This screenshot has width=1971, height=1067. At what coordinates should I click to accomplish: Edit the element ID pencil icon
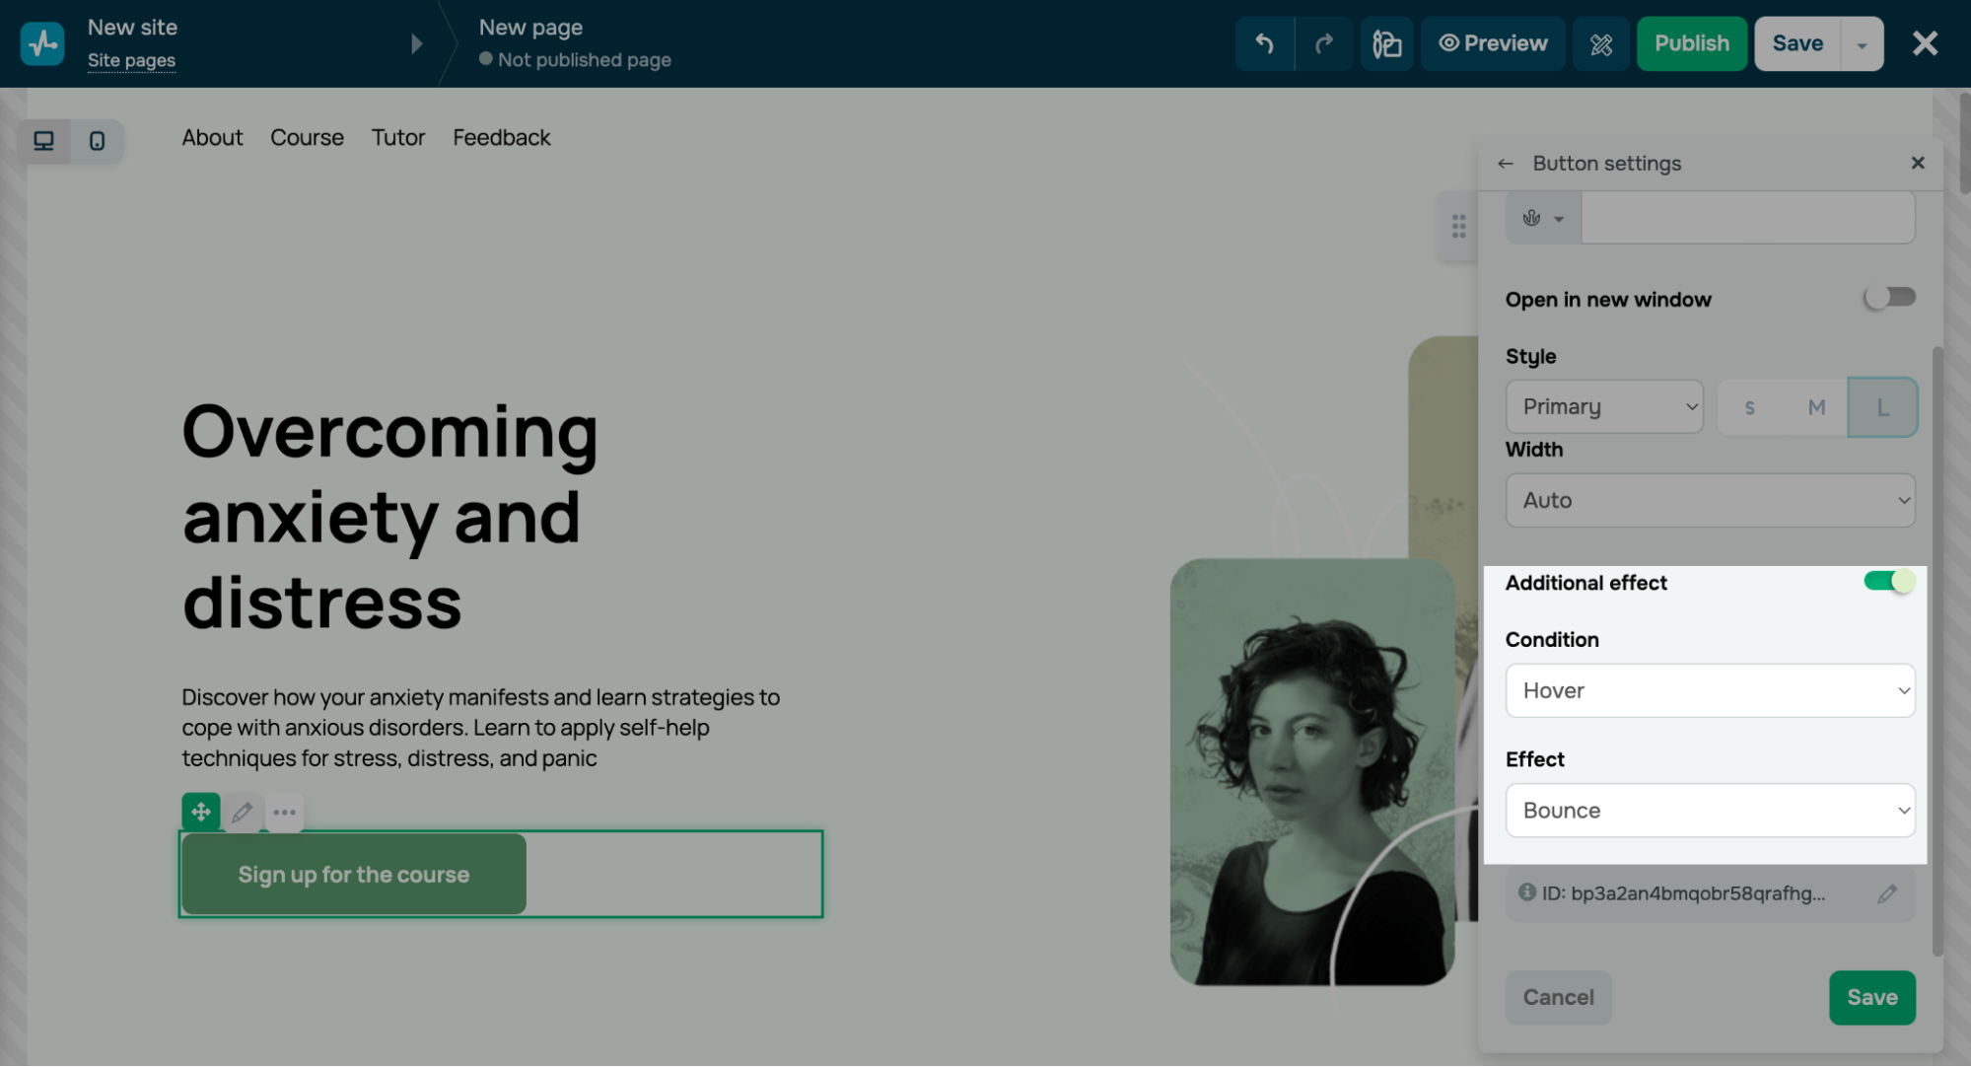[1887, 893]
